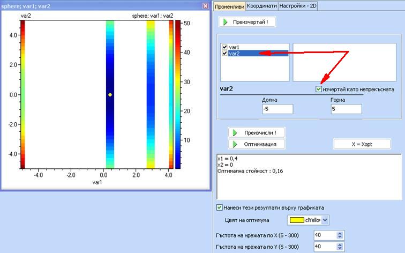Disable 'изчертай като непрекъсната' checkbox

pos(319,89)
